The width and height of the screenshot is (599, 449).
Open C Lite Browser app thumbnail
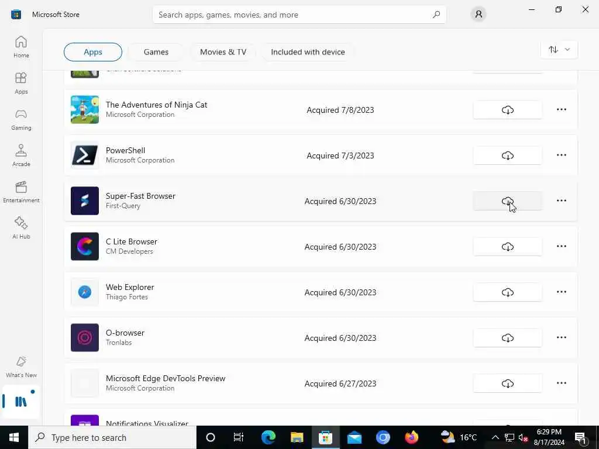click(x=85, y=246)
